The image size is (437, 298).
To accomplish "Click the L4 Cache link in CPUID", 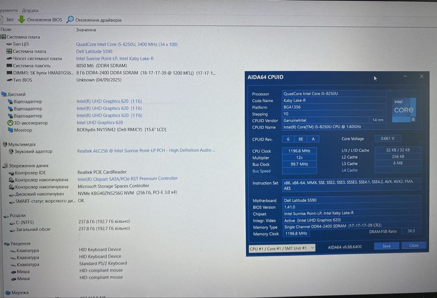I will pos(350,170).
